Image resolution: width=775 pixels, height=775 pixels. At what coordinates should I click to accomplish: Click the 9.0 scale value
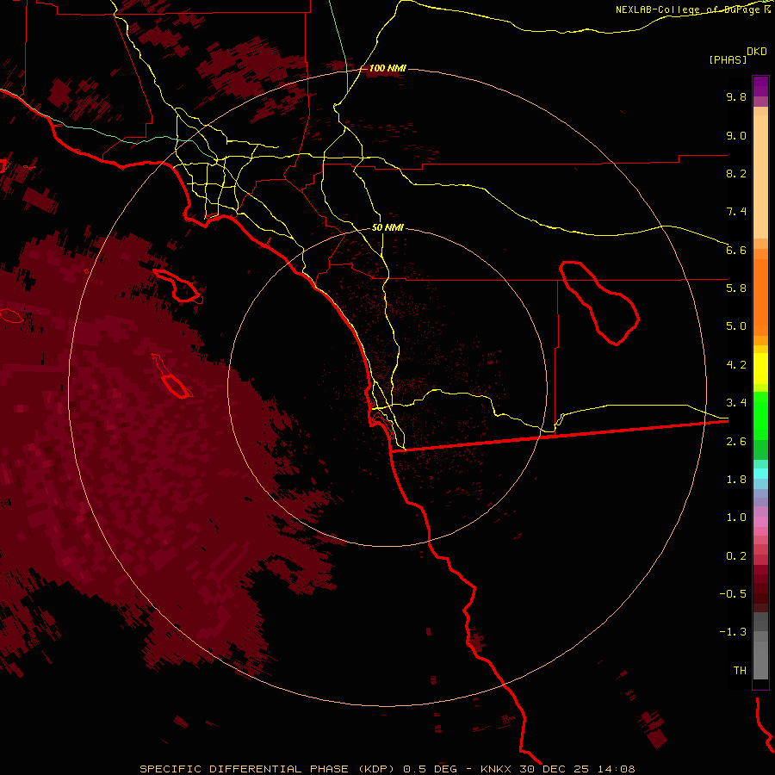[x=736, y=135]
